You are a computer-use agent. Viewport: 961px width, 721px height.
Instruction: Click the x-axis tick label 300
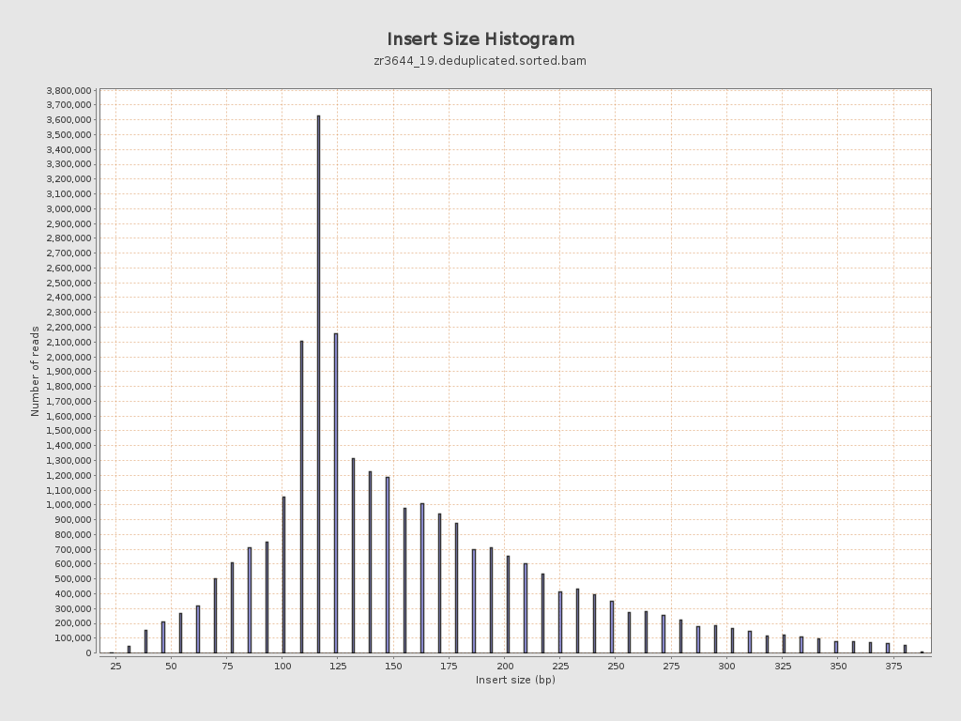coord(727,666)
